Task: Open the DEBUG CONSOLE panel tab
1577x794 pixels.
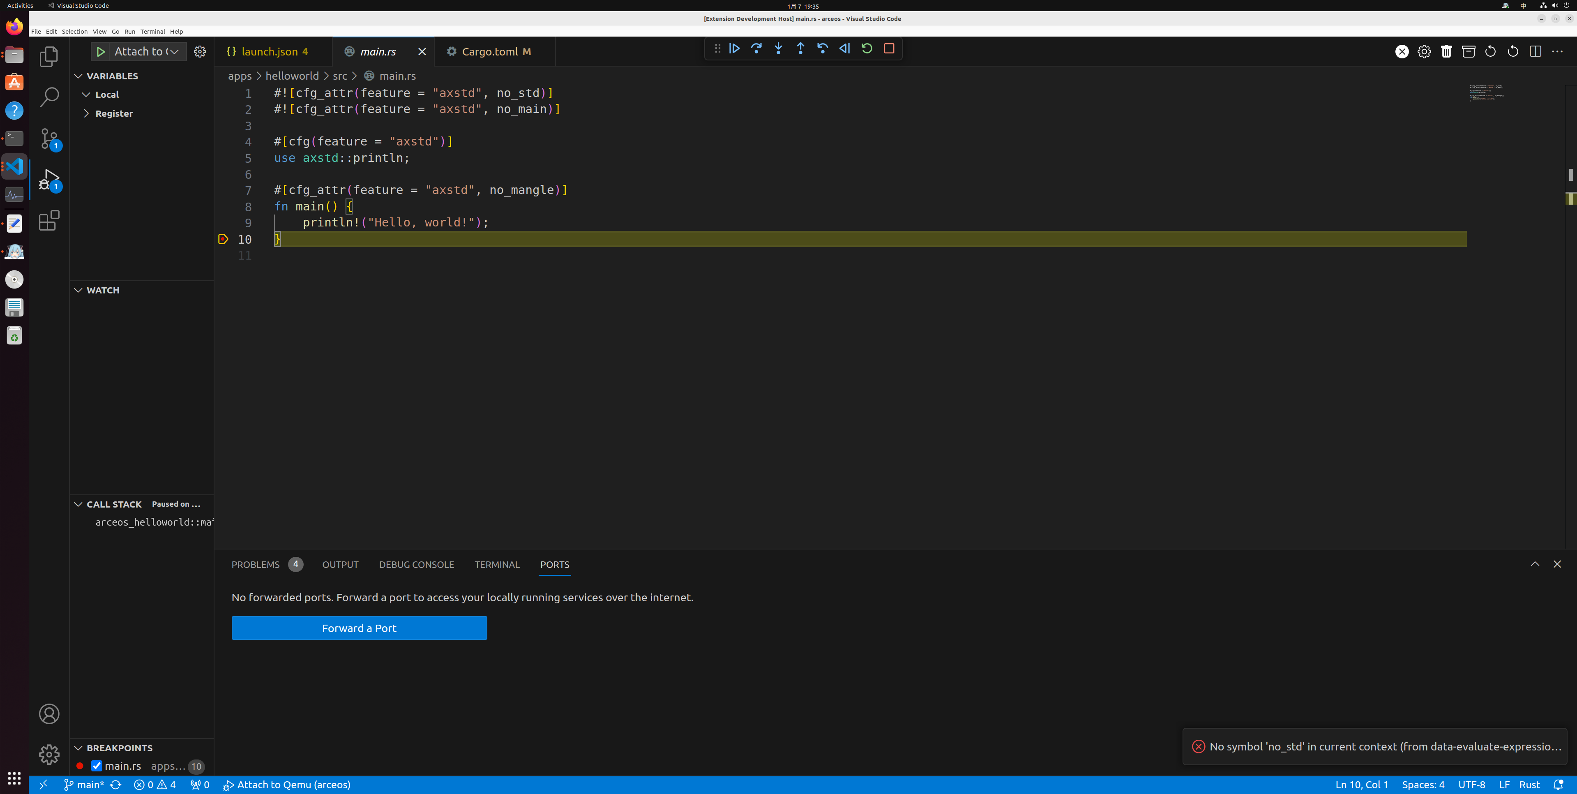Action: click(x=416, y=564)
